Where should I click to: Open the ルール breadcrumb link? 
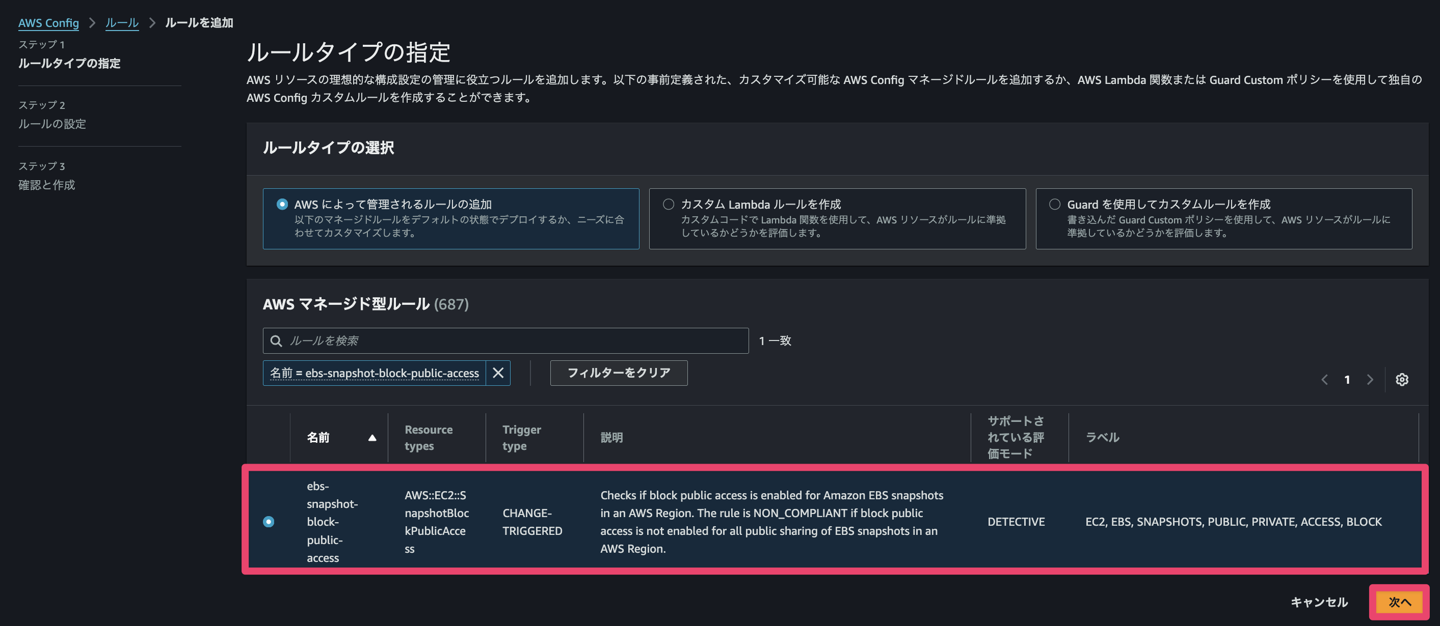122,23
